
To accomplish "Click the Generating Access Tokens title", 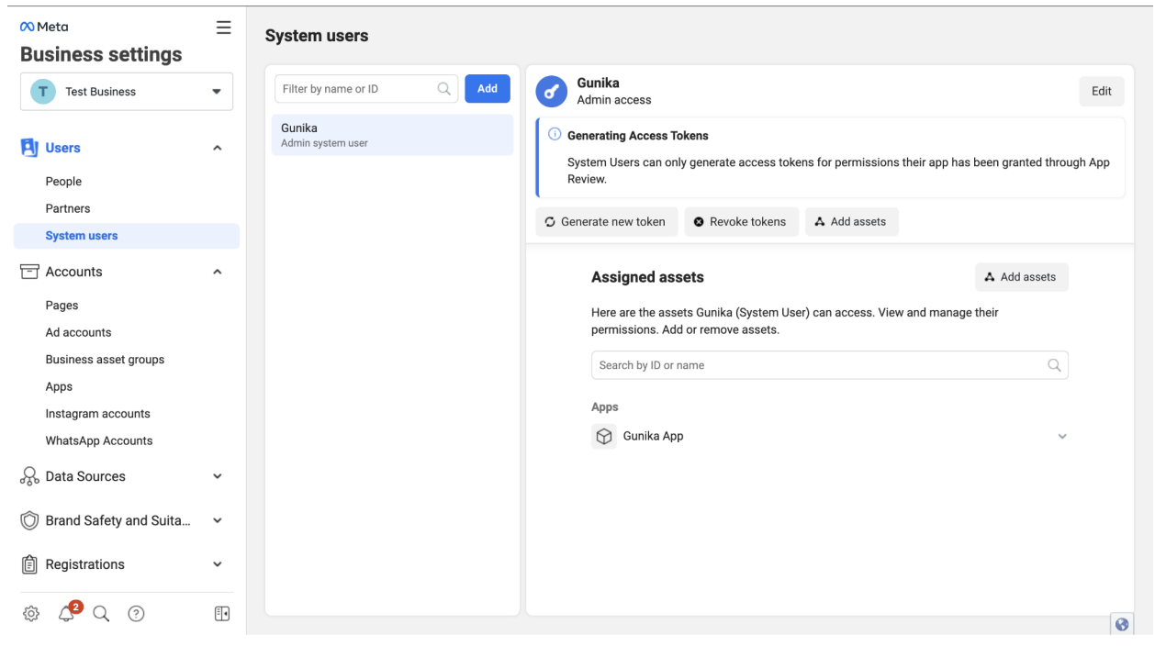I will (x=638, y=136).
